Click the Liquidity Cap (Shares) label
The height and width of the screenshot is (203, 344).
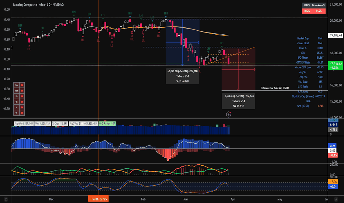point(303,96)
